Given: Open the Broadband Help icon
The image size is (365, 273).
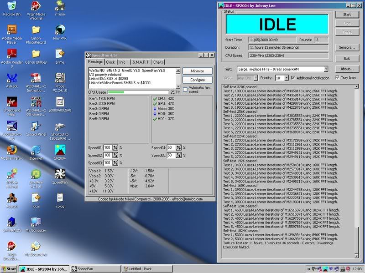Looking at the screenshot, I should [x=12, y=107].
